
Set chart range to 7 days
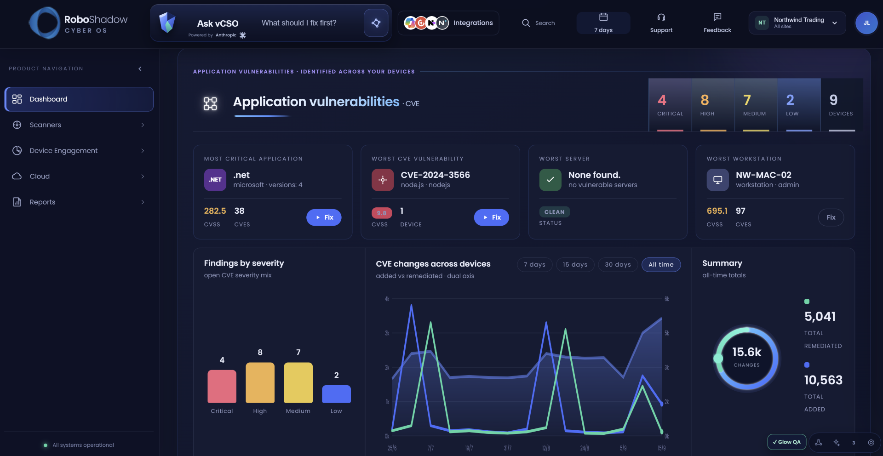535,265
